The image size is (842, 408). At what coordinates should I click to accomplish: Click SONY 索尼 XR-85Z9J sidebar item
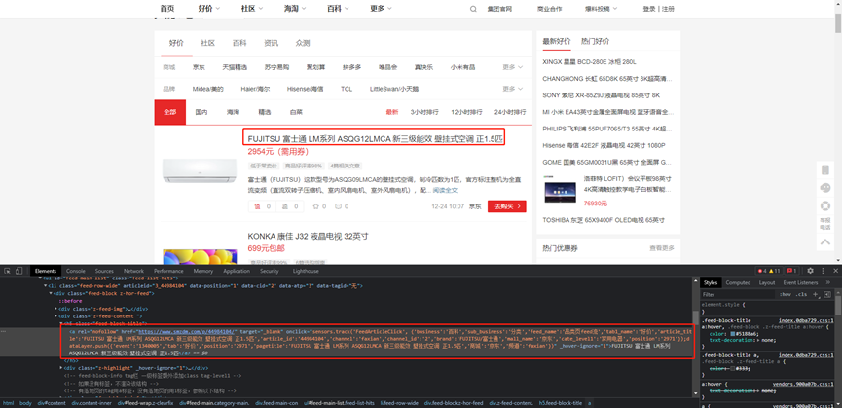(602, 95)
